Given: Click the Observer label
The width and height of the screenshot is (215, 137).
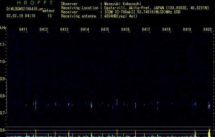Looking at the screenshot, I should click(69, 4).
